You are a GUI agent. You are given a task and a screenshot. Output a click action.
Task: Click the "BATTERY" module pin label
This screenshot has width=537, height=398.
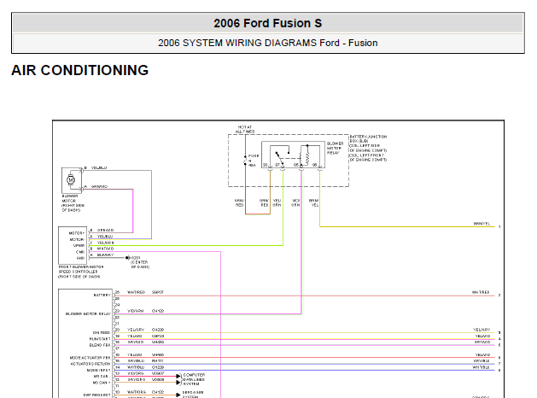102,295
